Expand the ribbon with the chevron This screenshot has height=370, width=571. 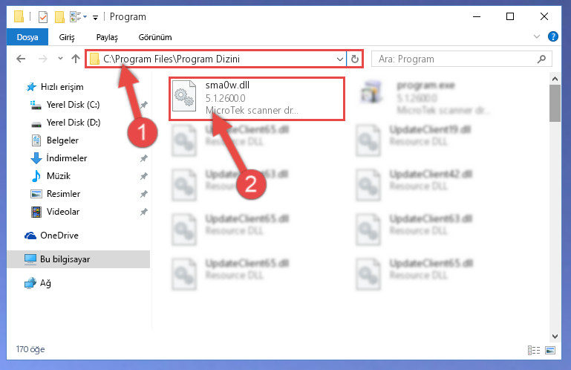[x=536, y=36]
